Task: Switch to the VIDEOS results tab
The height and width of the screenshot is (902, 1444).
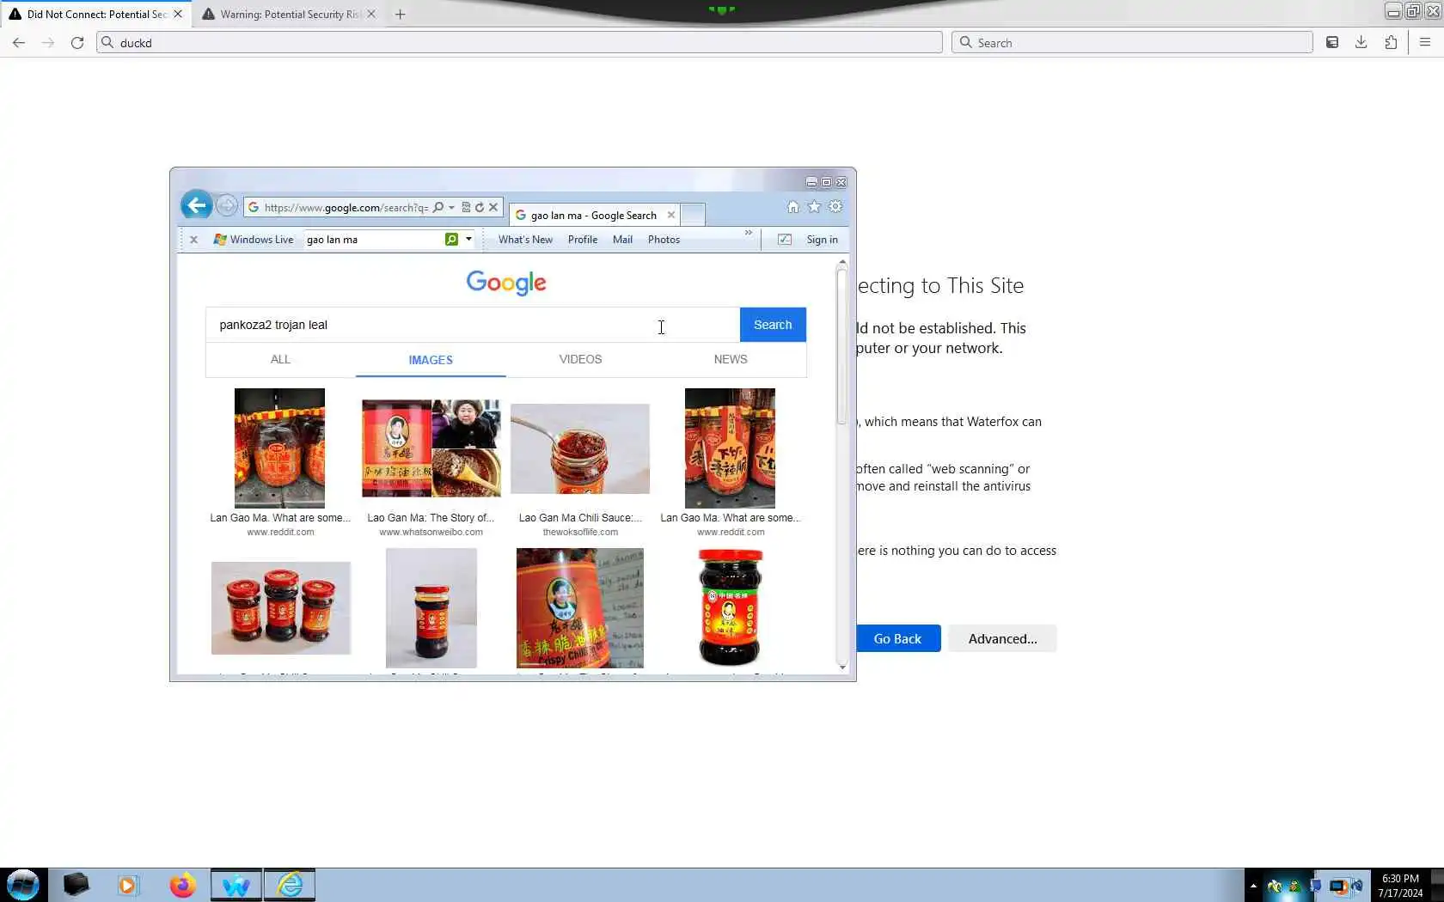Action: tap(580, 359)
